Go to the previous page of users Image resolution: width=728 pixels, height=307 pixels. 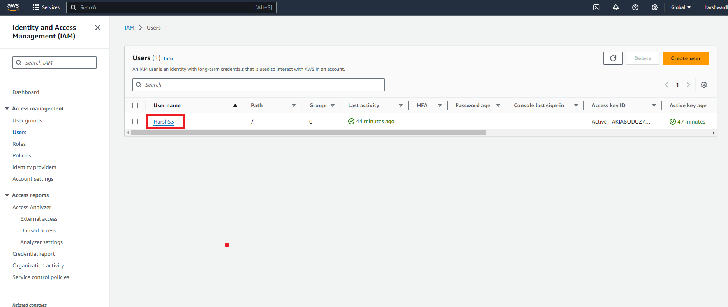point(666,85)
